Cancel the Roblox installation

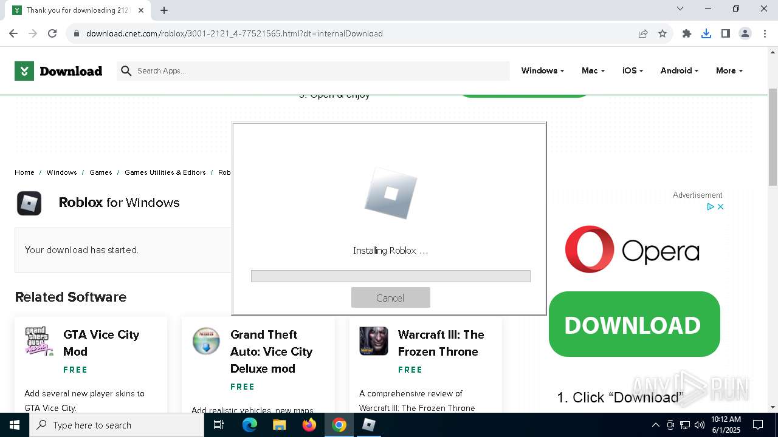click(x=390, y=297)
